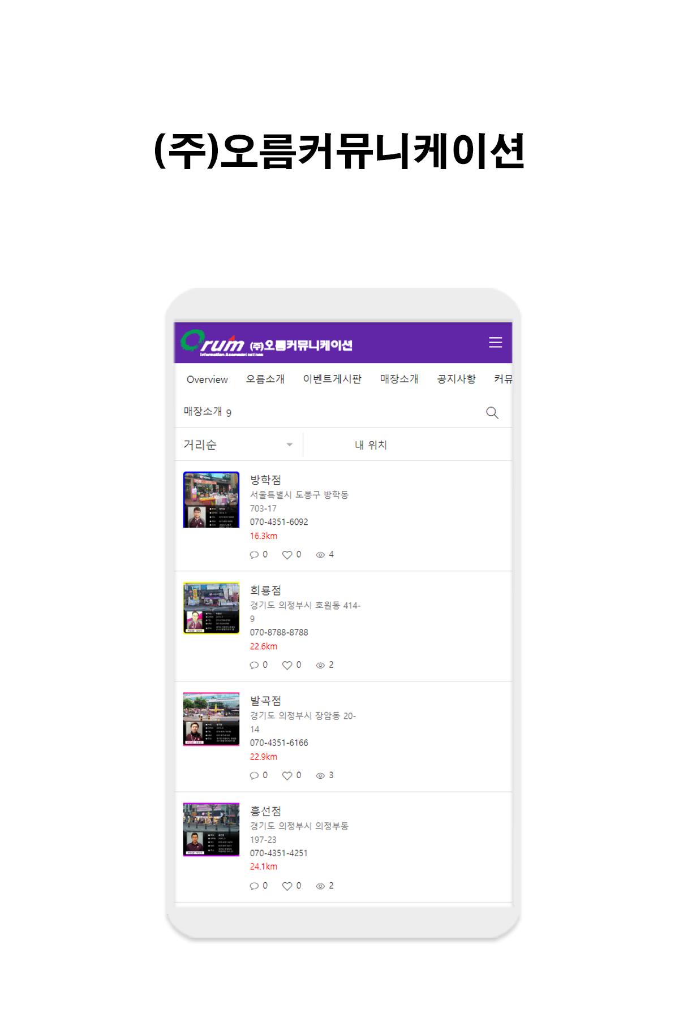Switch to the 이벤트게시판 tab

point(332,379)
